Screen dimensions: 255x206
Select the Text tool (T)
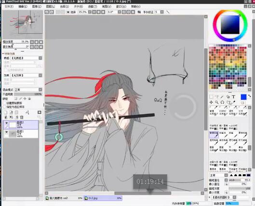click(x=233, y=97)
